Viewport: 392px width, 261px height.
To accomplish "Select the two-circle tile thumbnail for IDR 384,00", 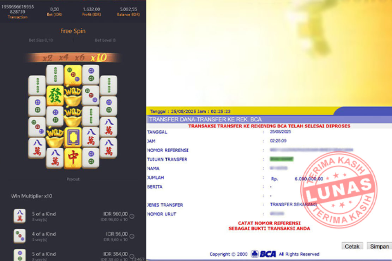I will pos(19,255).
